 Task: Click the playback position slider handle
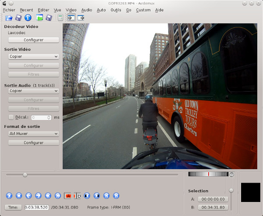(x=25, y=175)
